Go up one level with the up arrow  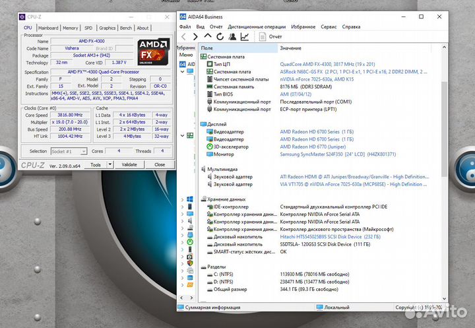(208, 37)
